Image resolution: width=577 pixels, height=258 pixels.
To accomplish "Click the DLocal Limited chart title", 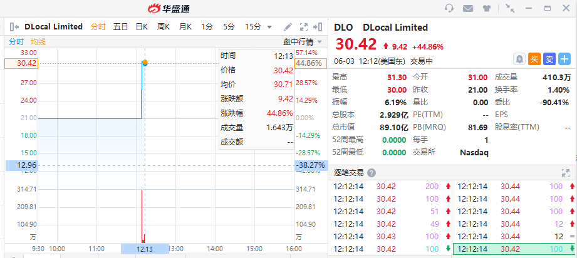I will pos(54,26).
